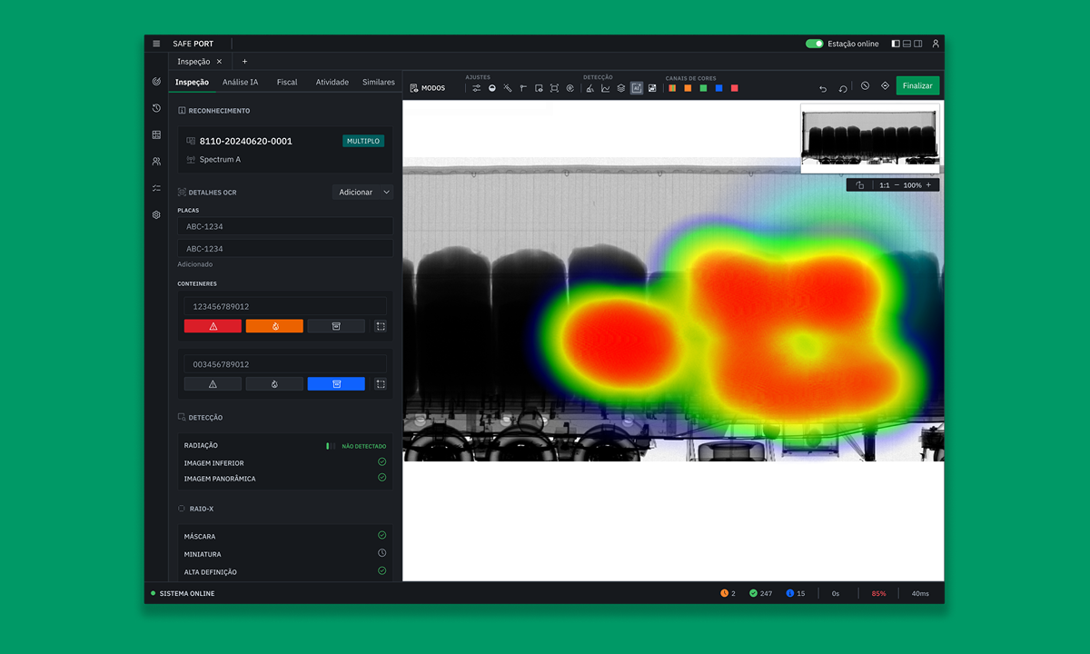Toggle archive box flag on container 123456789012
This screenshot has width=1090, height=654.
point(336,326)
